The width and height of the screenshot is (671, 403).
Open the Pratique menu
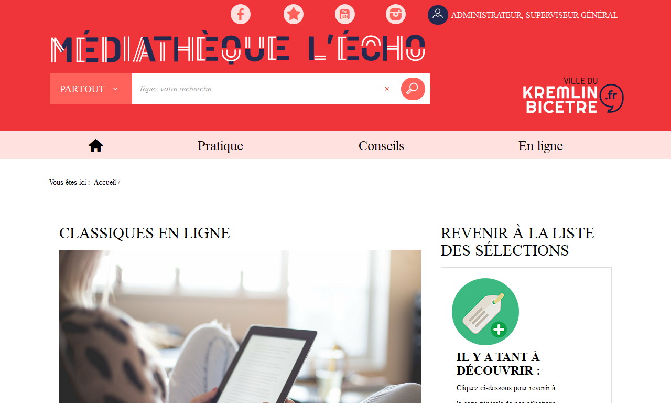click(220, 146)
